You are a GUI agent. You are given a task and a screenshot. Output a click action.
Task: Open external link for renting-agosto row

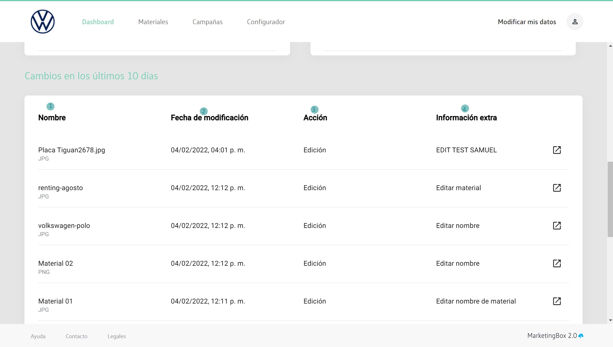(557, 188)
